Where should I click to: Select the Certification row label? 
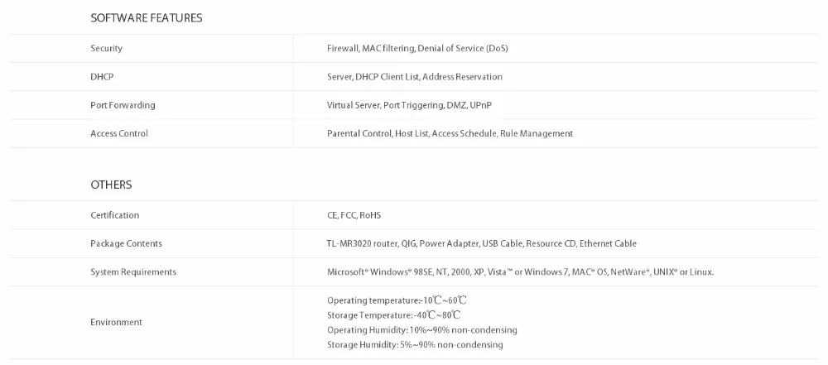click(x=114, y=215)
